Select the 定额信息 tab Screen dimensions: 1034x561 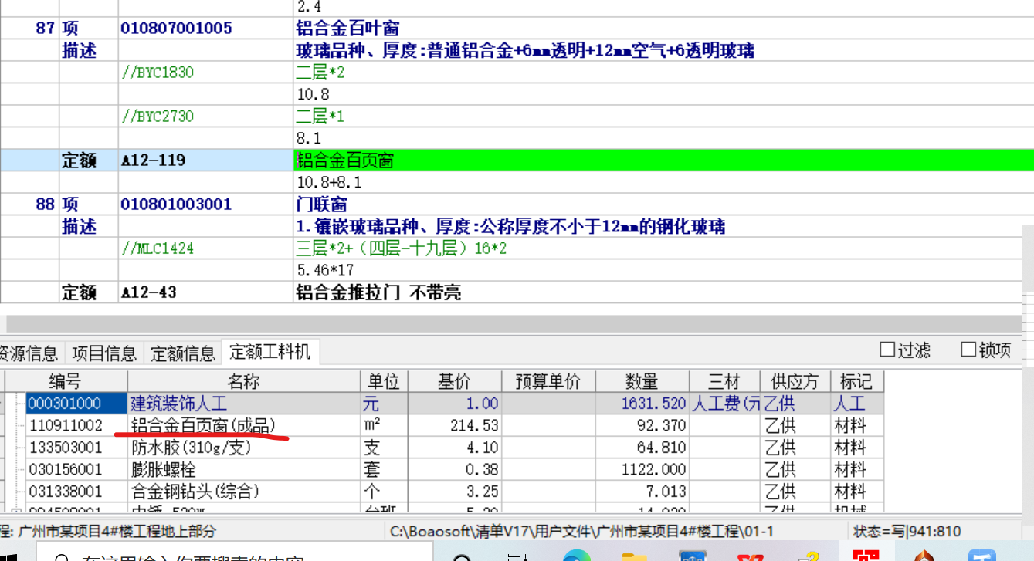[x=183, y=353]
